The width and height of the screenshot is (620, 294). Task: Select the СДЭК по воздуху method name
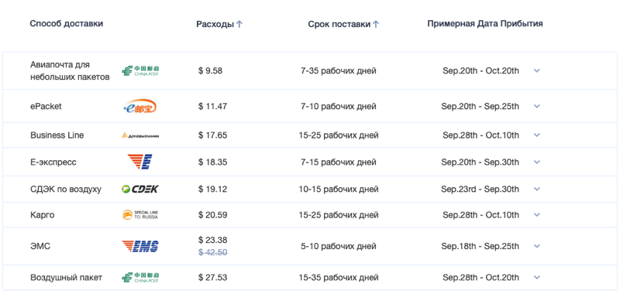[66, 190]
